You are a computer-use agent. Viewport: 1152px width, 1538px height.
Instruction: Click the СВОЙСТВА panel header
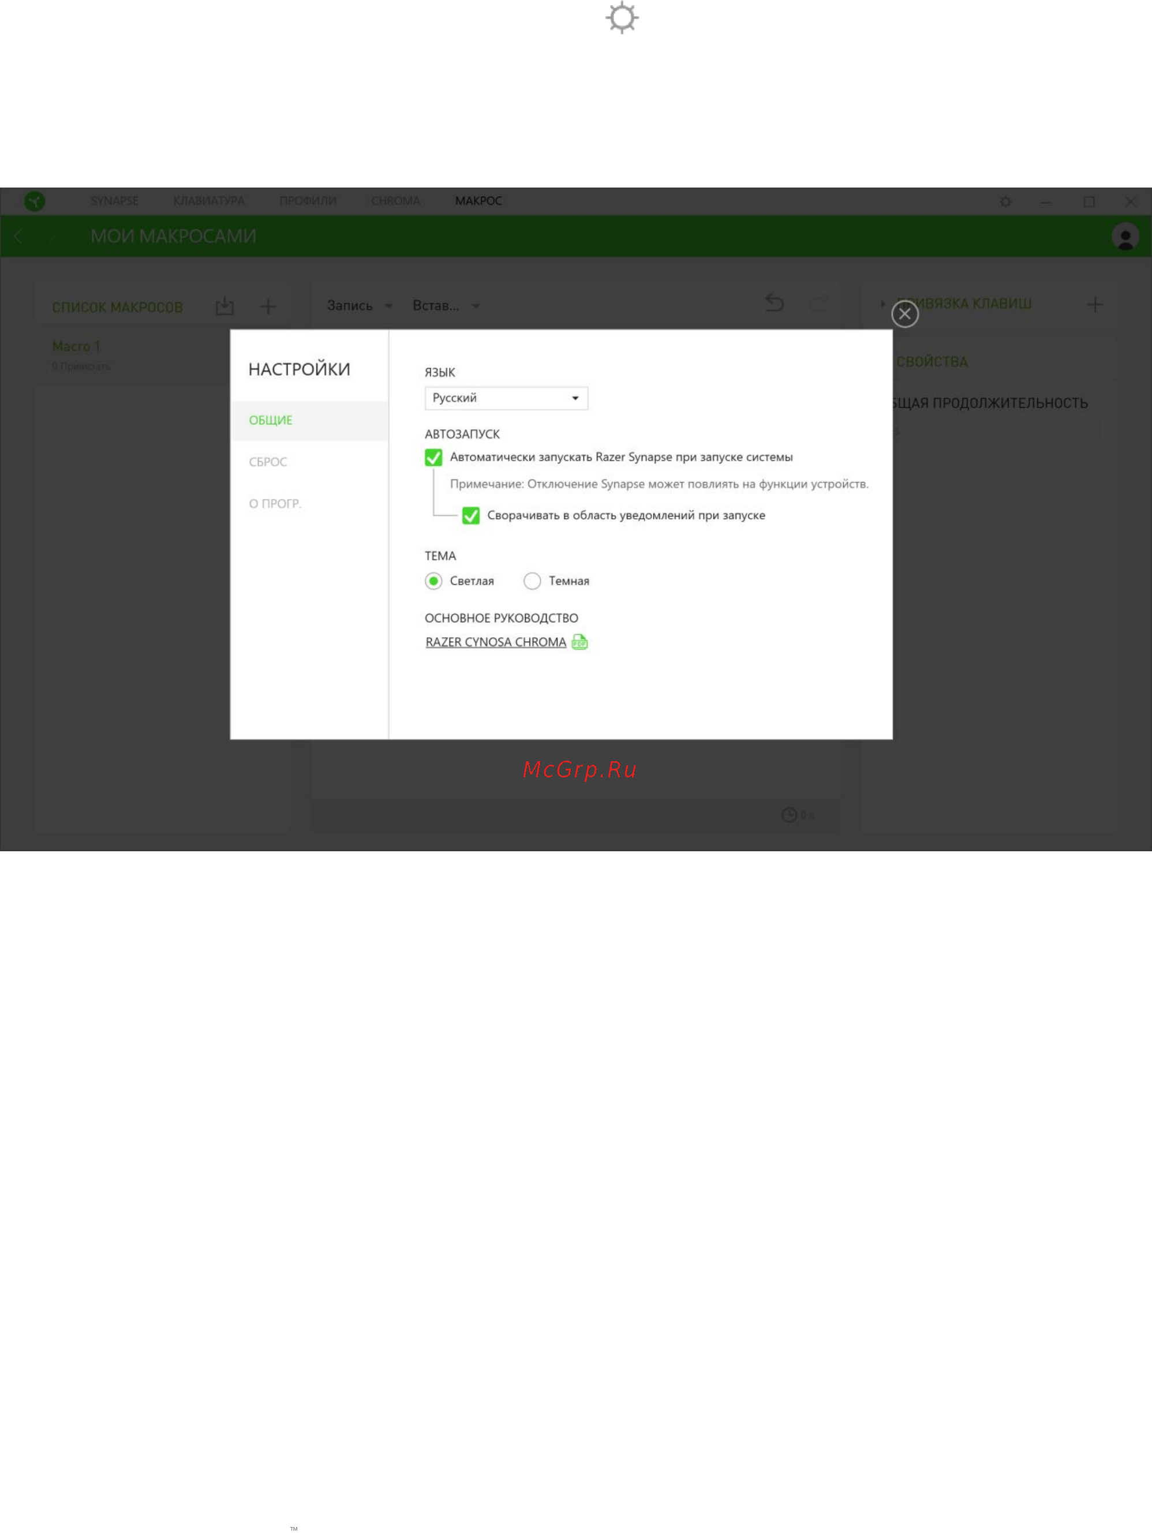[932, 361]
